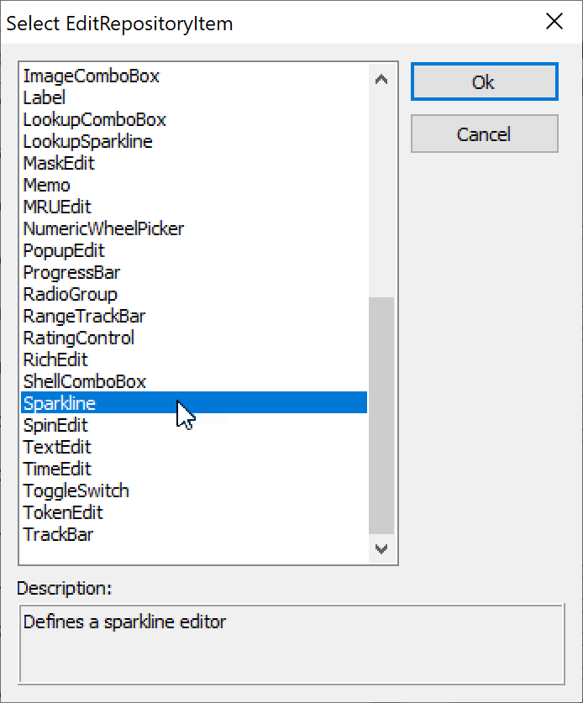Select the MaskEdit item
Image resolution: width=583 pixels, height=703 pixels.
pos(59,163)
